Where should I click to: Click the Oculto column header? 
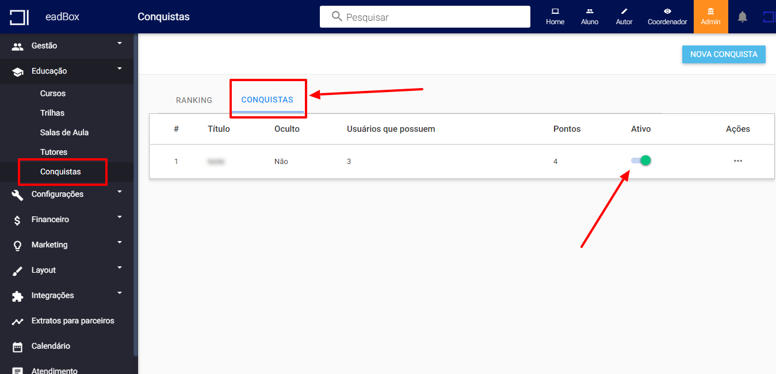287,129
